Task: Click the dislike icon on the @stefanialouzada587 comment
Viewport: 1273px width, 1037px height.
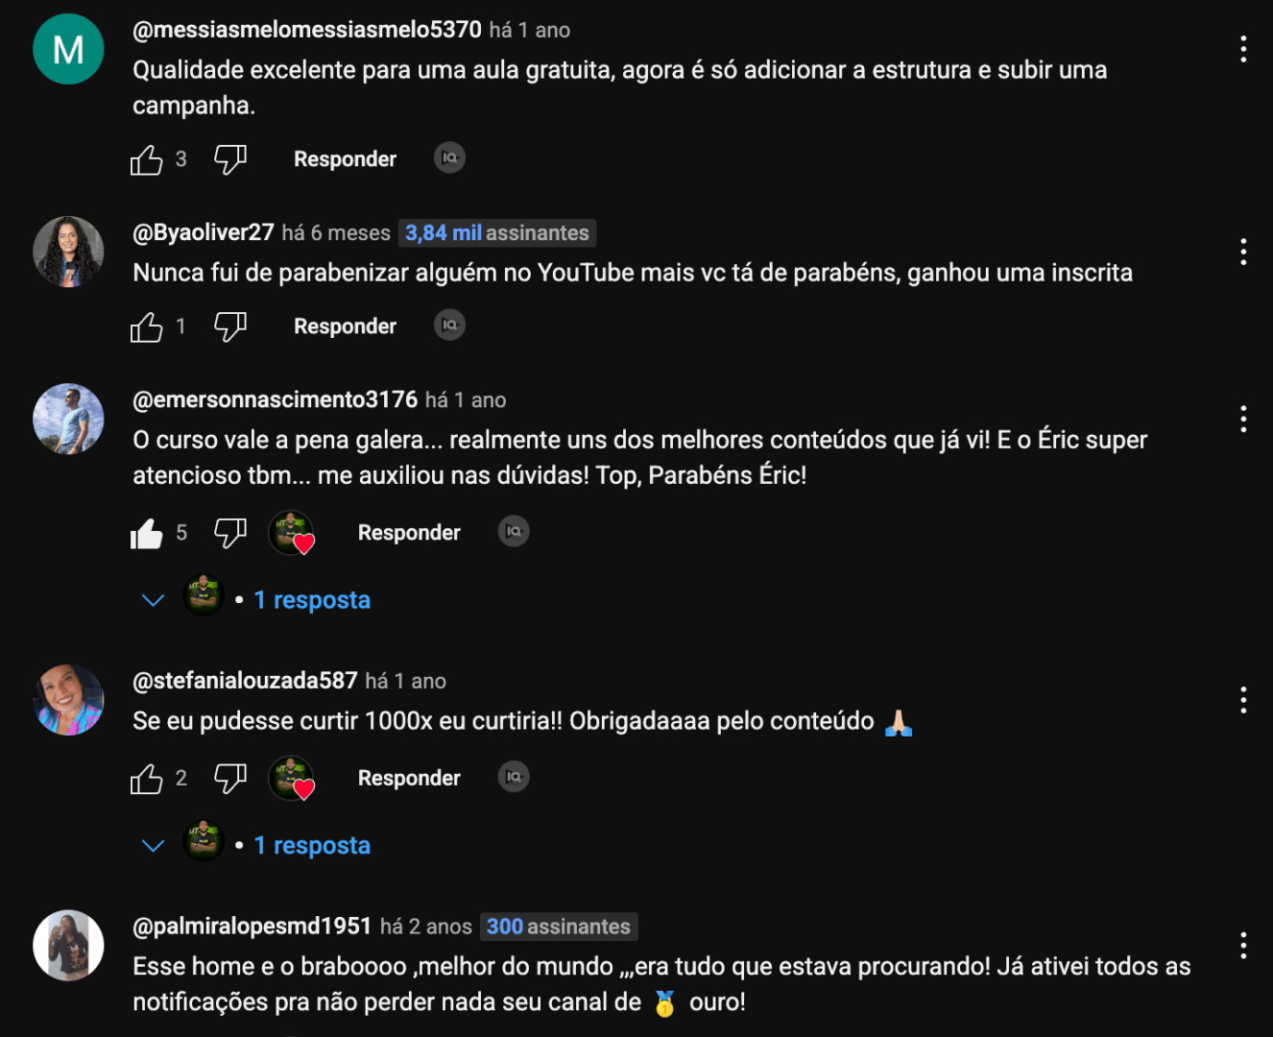Action: [x=230, y=778]
